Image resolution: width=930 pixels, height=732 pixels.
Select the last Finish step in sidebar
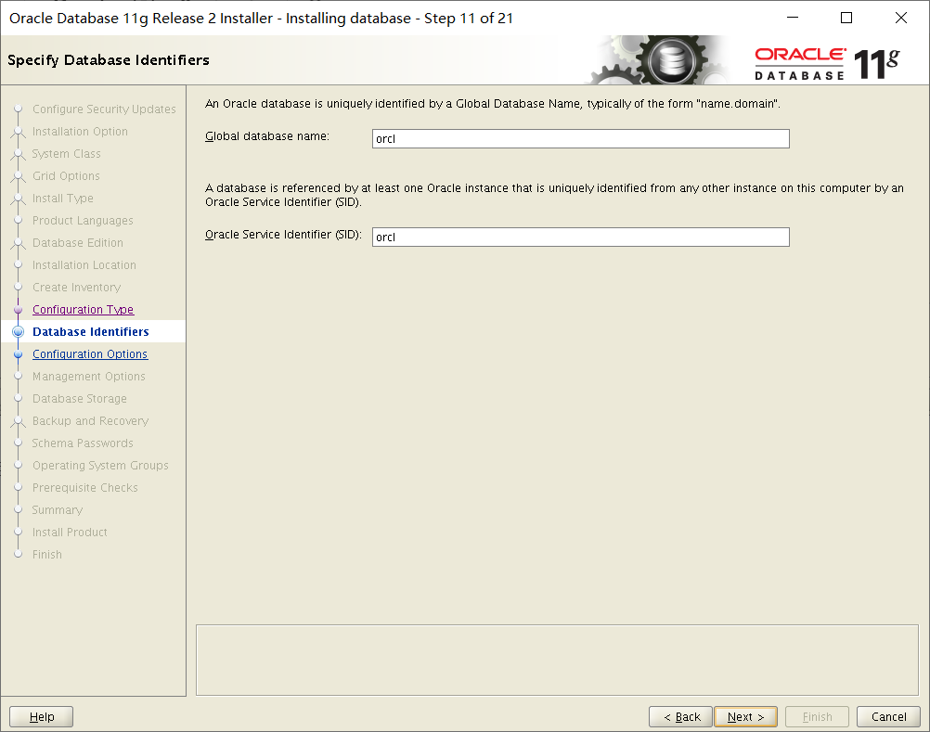46,554
